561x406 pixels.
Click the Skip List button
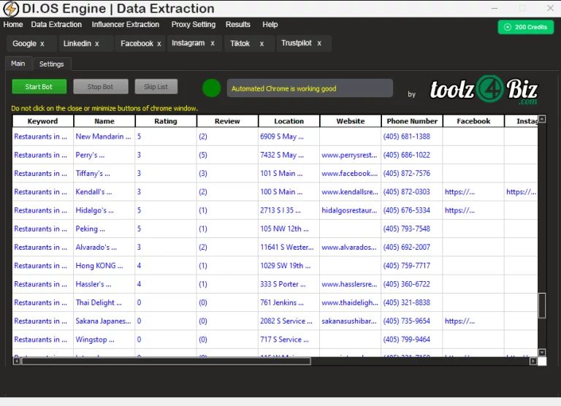[156, 87]
